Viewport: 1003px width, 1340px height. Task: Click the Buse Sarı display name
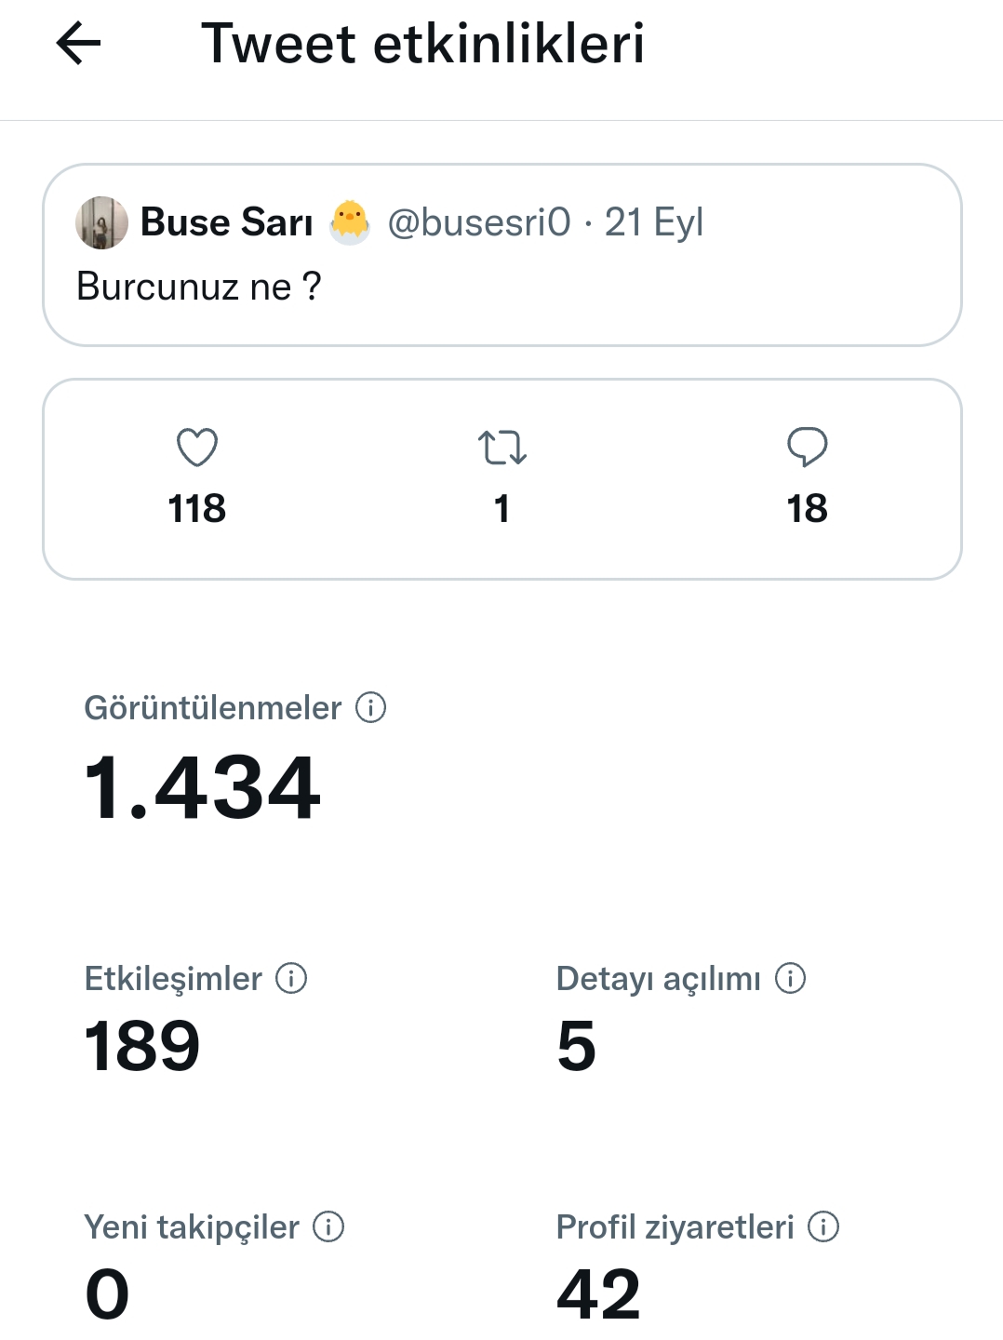pyautogui.click(x=226, y=222)
